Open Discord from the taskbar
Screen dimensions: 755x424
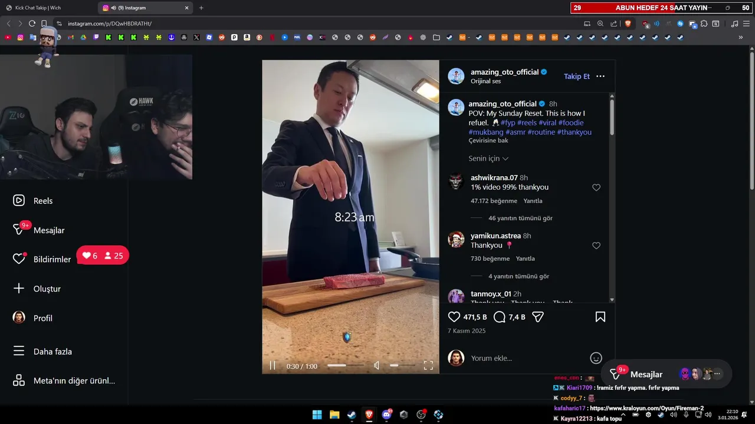(386, 415)
